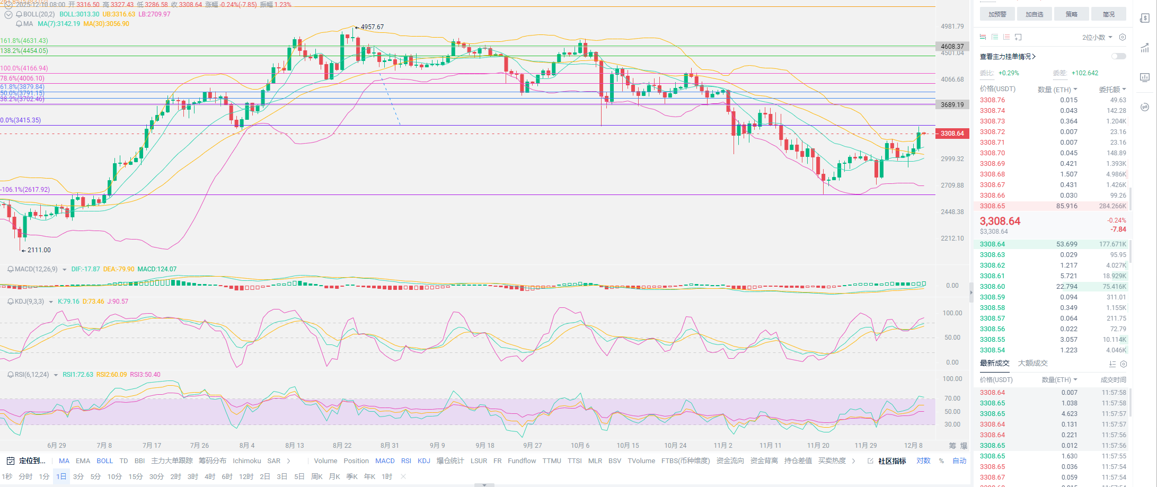Open the dollar bill icon in right sidebar
The image size is (1157, 487).
[x=1144, y=19]
